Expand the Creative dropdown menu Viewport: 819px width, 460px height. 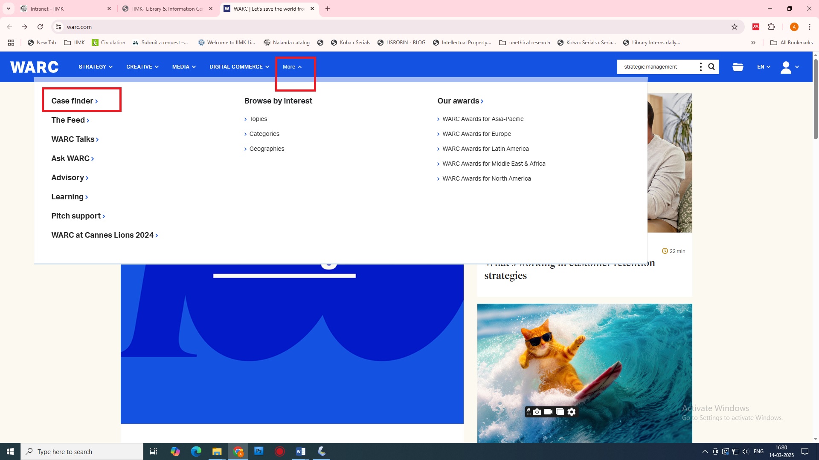(142, 67)
